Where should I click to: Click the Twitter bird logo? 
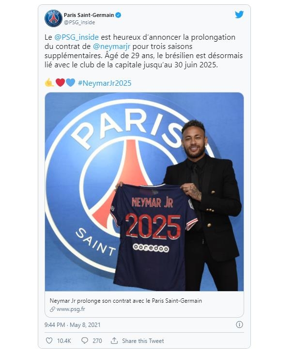[239, 15]
